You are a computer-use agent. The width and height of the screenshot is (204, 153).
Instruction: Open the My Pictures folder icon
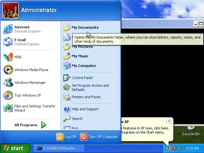(x=67, y=47)
